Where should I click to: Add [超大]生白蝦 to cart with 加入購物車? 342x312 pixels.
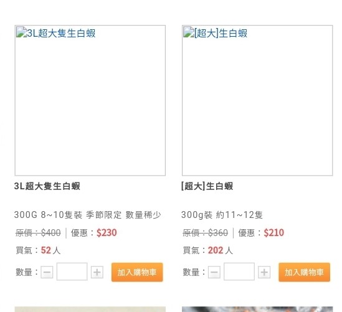304,272
